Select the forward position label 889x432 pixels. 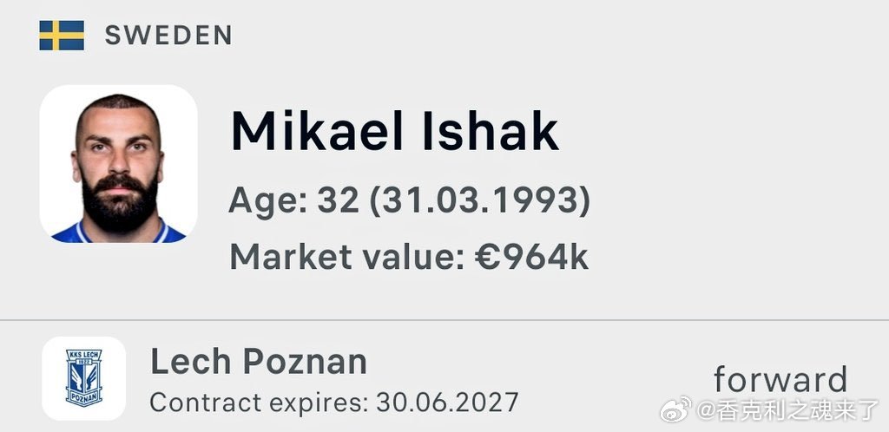coord(780,379)
